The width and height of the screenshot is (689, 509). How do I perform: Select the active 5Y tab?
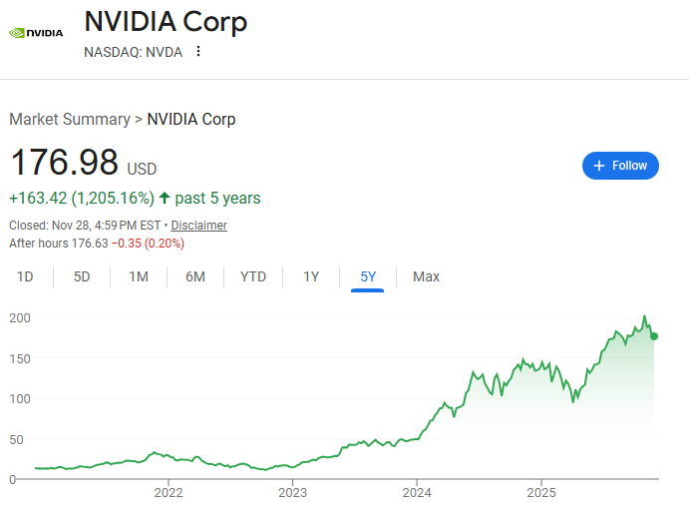point(368,276)
